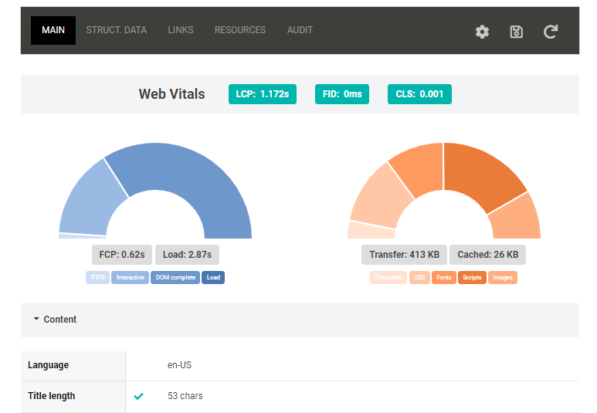This screenshot has width=597, height=413.
Task: Toggle the Interactive legend item
Action: point(131,277)
